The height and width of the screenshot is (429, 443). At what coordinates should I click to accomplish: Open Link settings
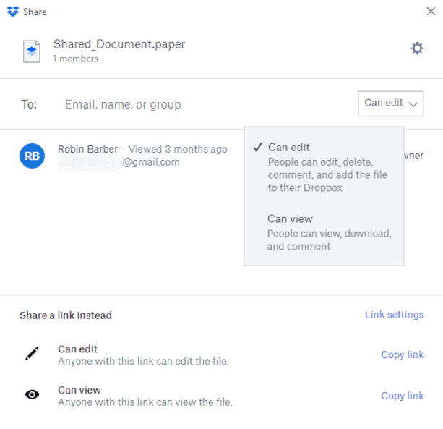tap(394, 315)
